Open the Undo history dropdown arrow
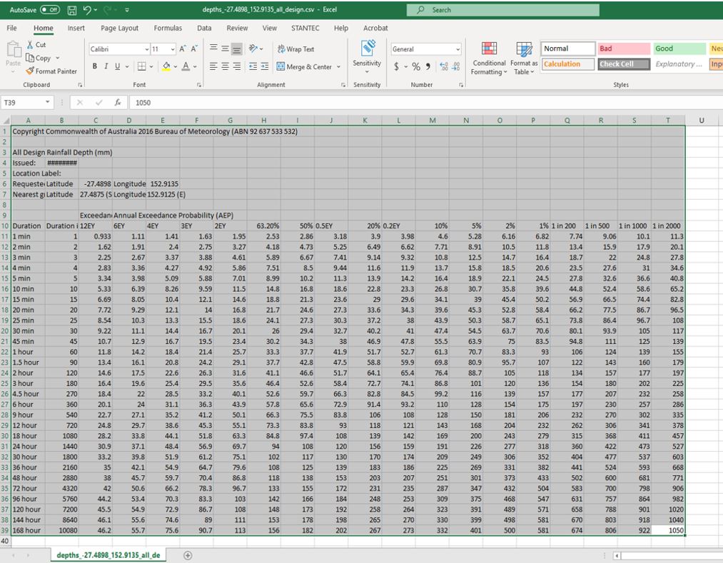Viewport: 723px width, 563px height. coord(96,10)
